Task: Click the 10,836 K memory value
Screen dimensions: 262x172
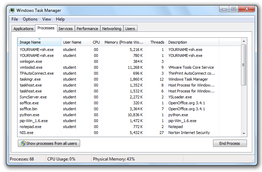Action: click(x=135, y=115)
